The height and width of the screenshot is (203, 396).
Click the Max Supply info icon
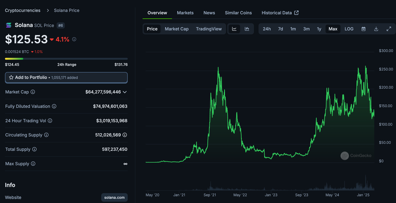[x=33, y=164]
